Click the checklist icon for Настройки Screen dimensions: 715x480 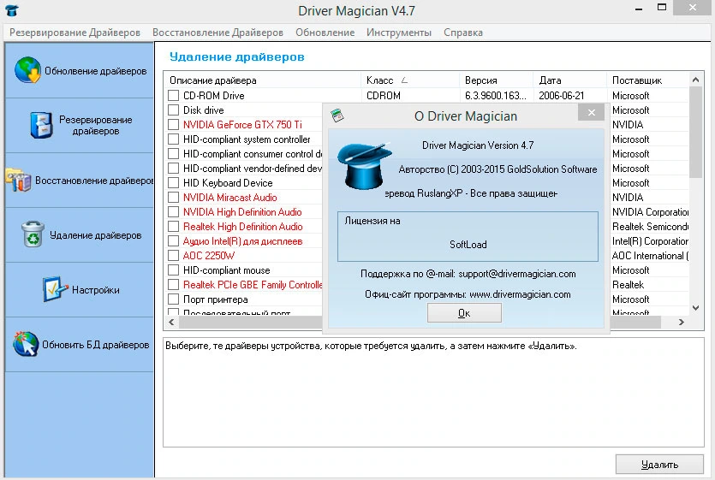pyautogui.click(x=55, y=289)
